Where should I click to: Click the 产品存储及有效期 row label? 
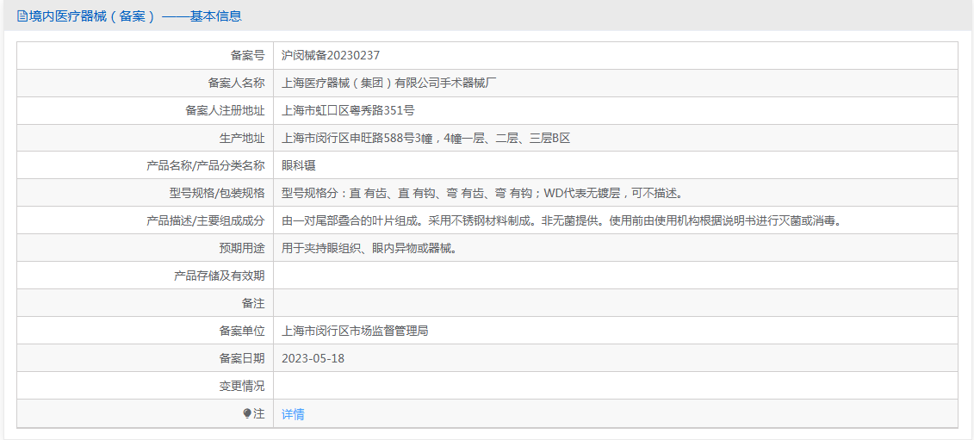tap(220, 276)
